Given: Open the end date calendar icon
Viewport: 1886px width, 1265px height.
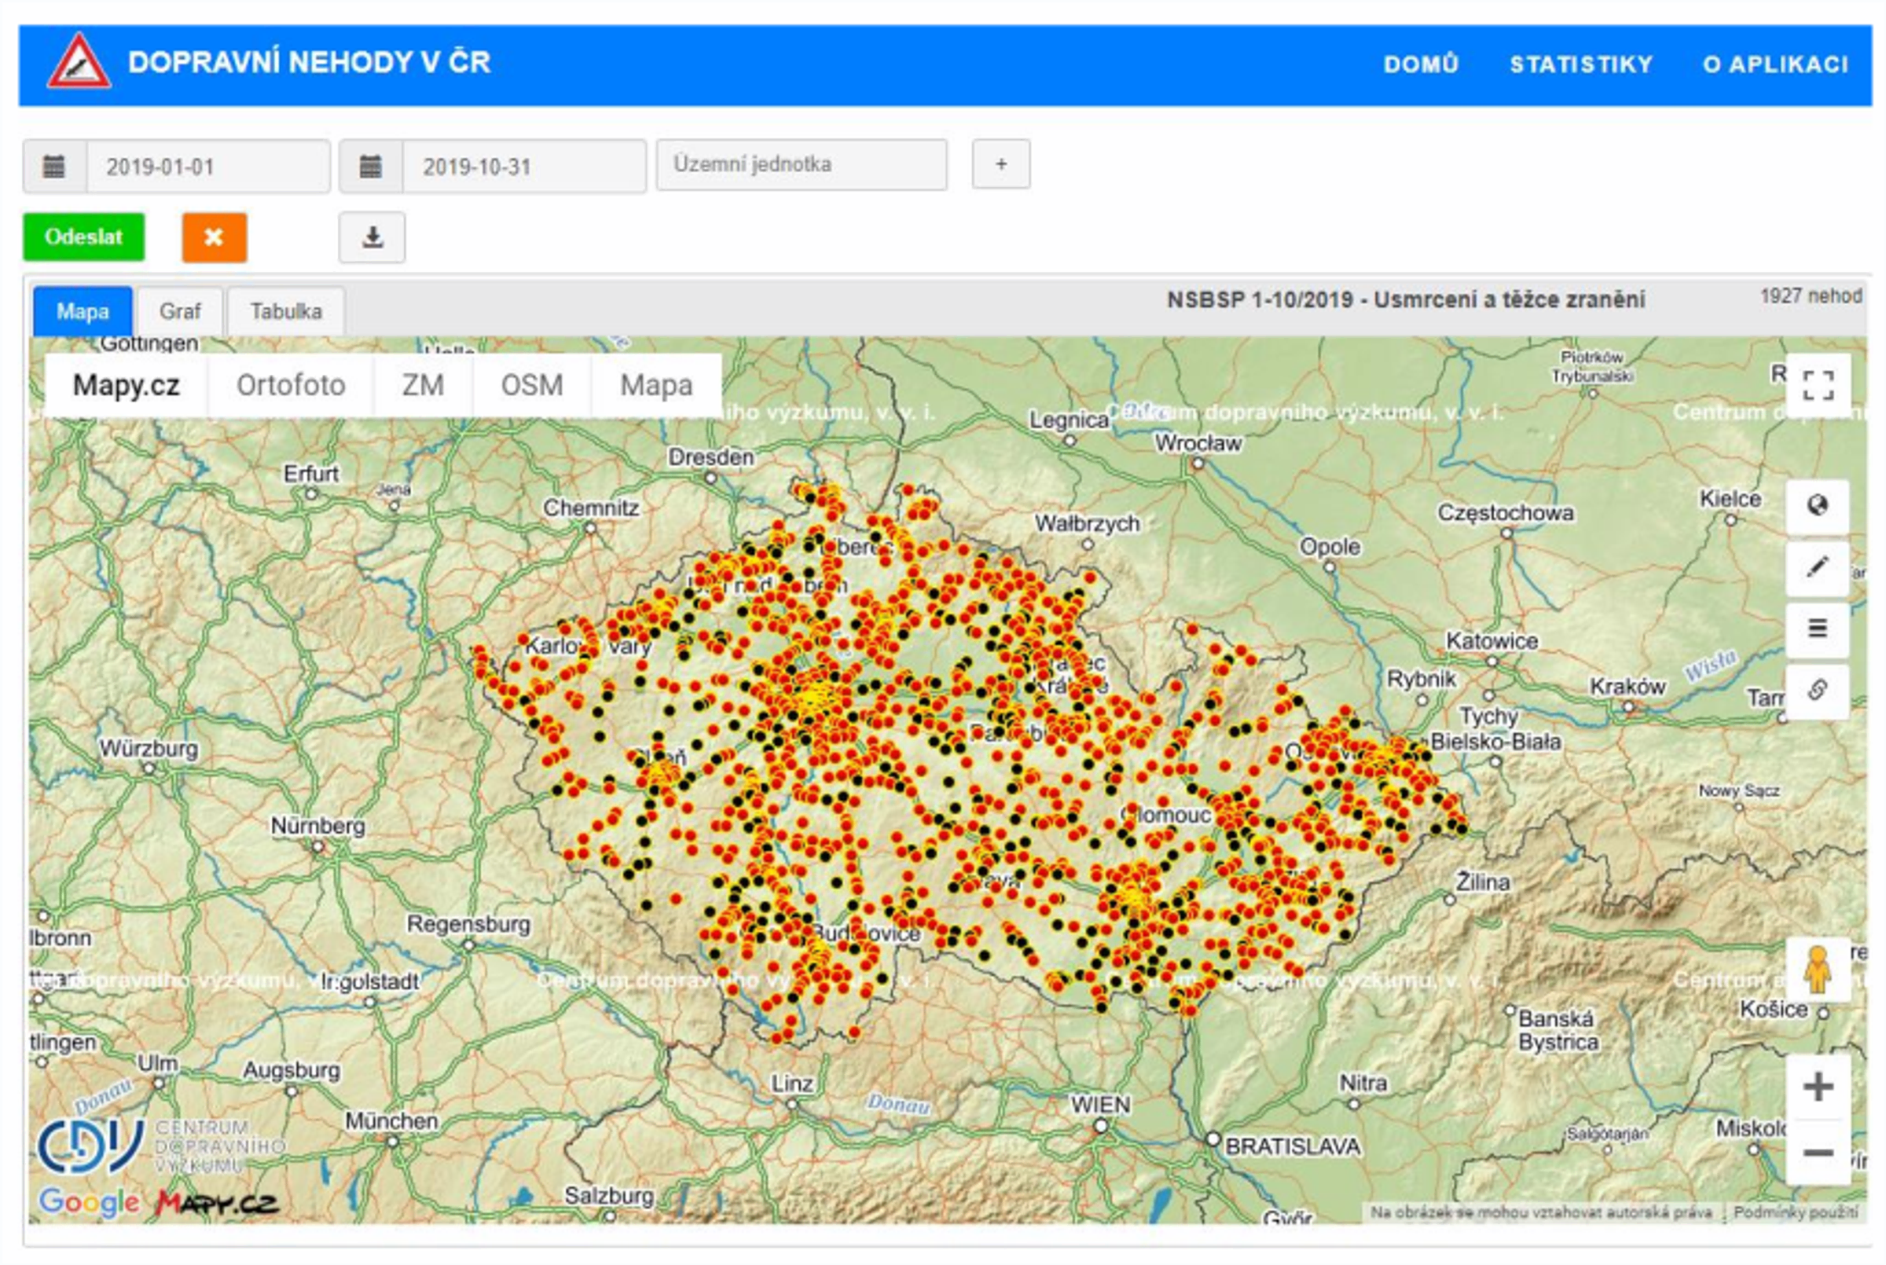Looking at the screenshot, I should [x=370, y=167].
